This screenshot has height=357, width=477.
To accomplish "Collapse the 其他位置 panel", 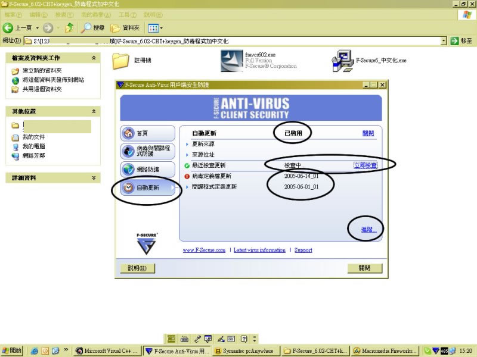I will [x=94, y=111].
